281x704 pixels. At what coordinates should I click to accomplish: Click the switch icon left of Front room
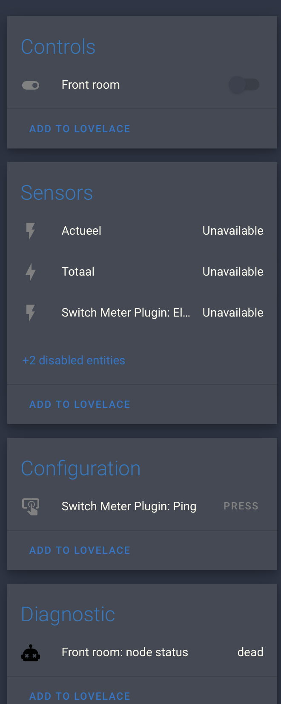31,85
